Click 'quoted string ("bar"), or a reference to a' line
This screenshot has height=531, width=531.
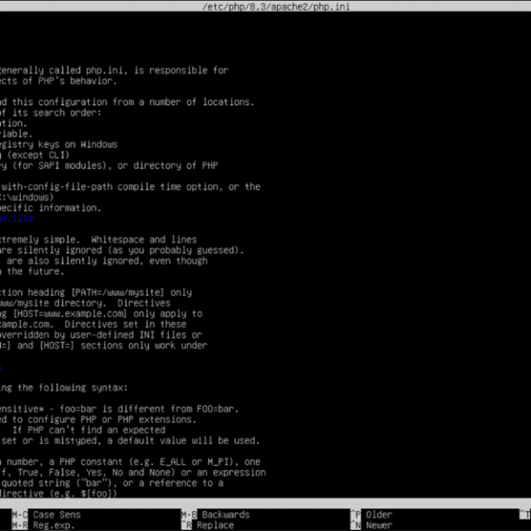112,483
